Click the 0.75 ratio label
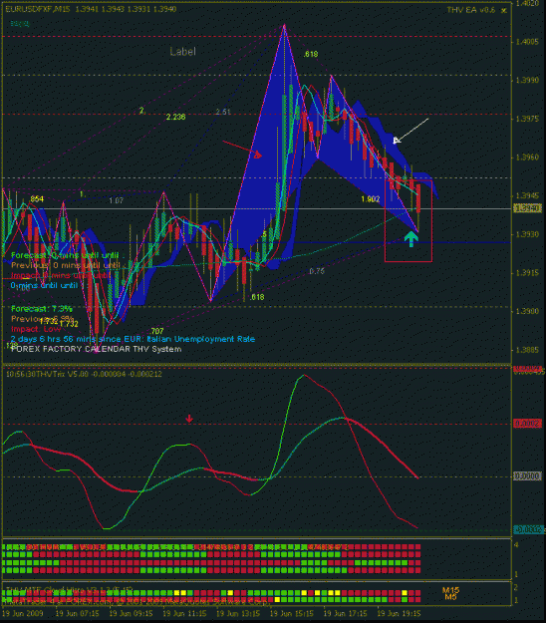The width and height of the screenshot is (546, 623). [x=317, y=271]
